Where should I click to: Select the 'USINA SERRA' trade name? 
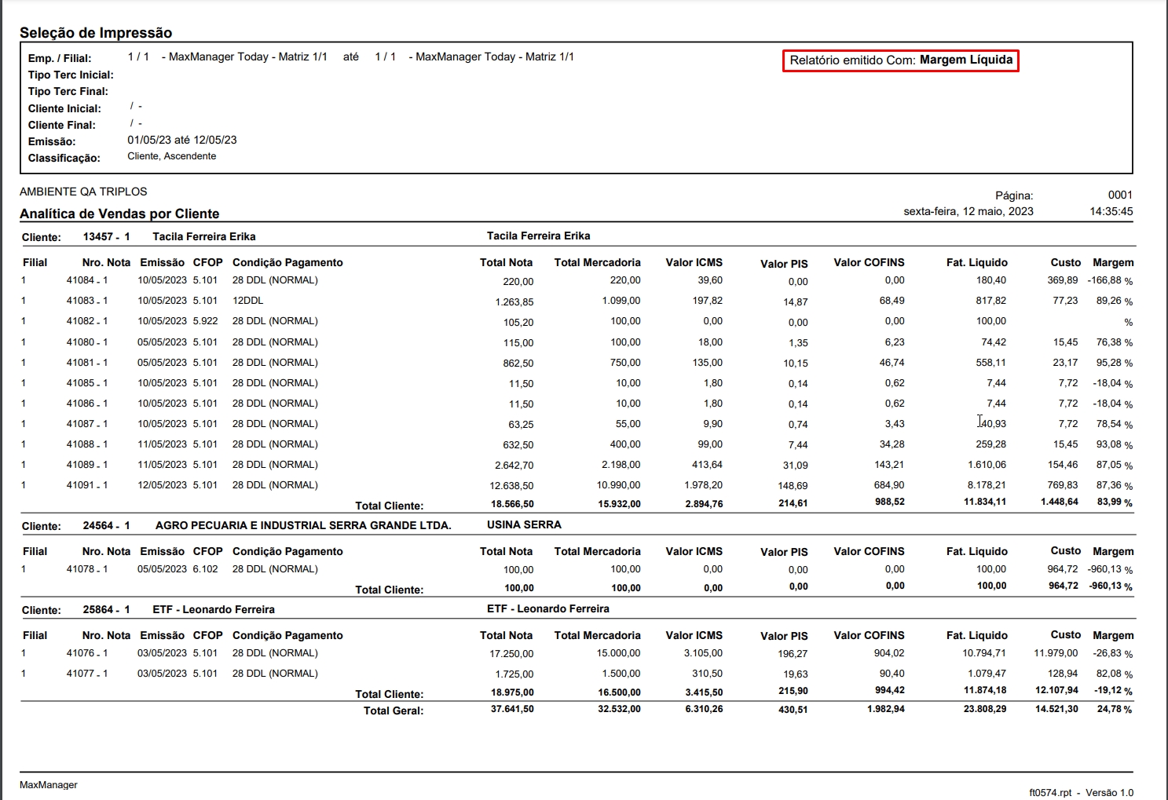point(524,524)
